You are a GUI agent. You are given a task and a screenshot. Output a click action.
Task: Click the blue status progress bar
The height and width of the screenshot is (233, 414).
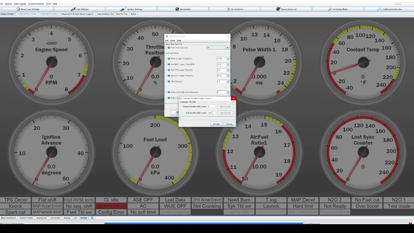coord(204,223)
